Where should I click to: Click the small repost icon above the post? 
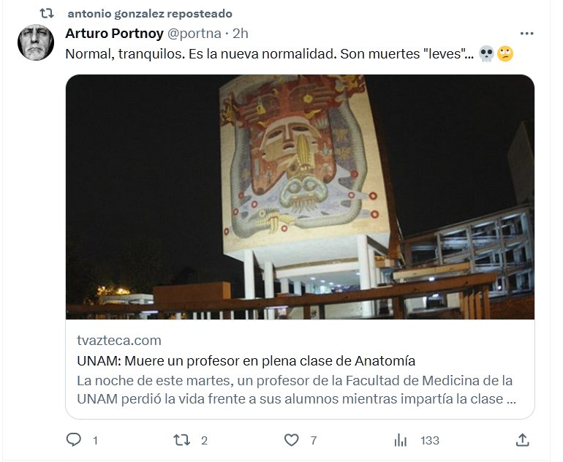pos(46,13)
